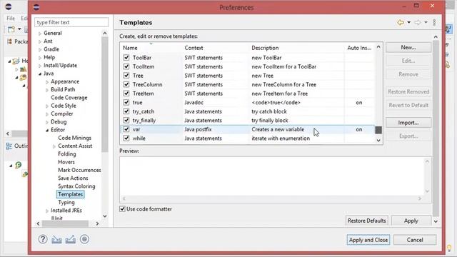Click the preference tree scroll down arrow
The image size is (457, 257).
click(x=105, y=216)
